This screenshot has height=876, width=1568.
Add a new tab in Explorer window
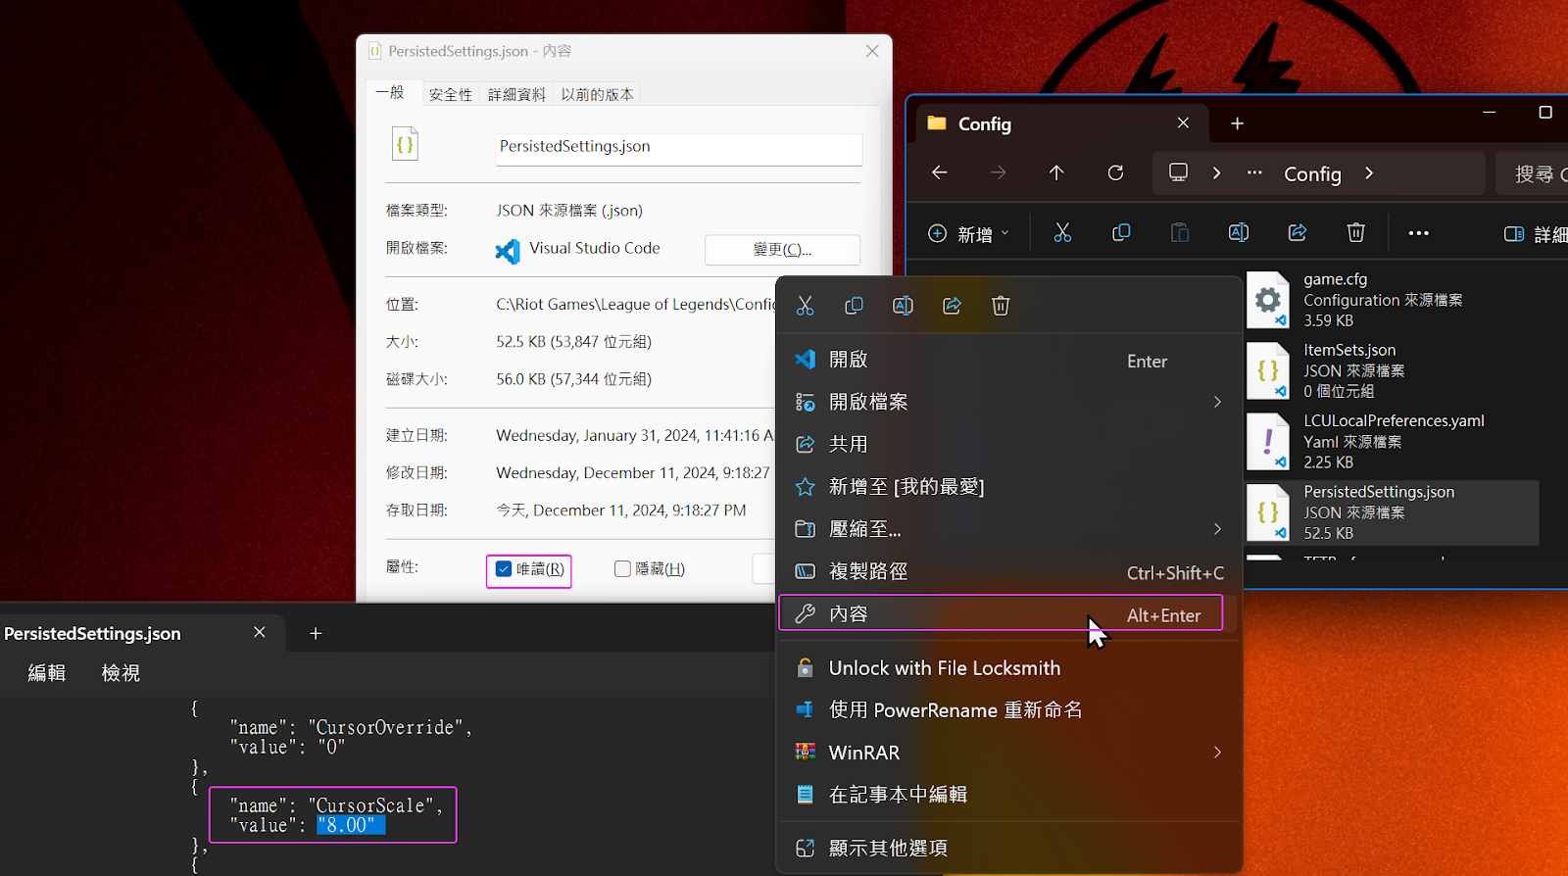coord(1237,123)
